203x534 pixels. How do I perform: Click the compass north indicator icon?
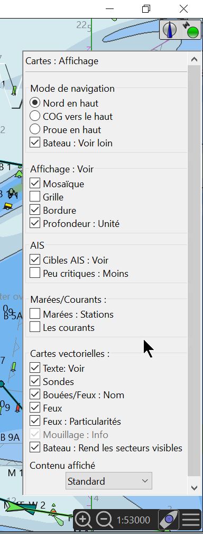point(169,29)
